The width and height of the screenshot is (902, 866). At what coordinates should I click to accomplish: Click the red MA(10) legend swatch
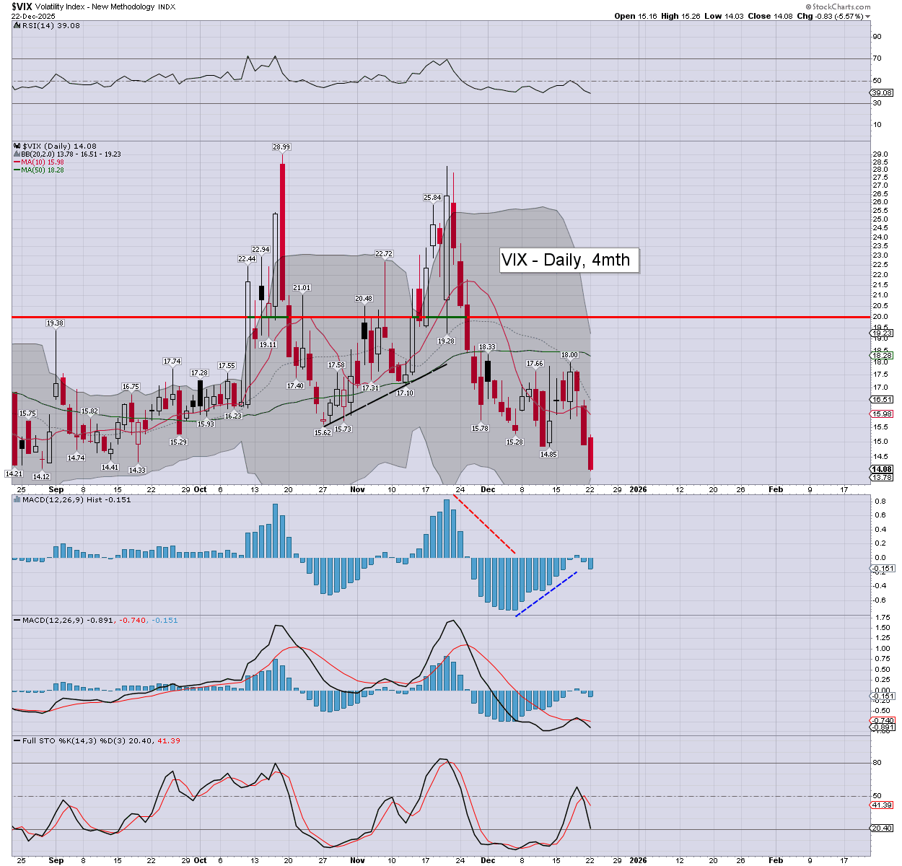click(x=17, y=162)
